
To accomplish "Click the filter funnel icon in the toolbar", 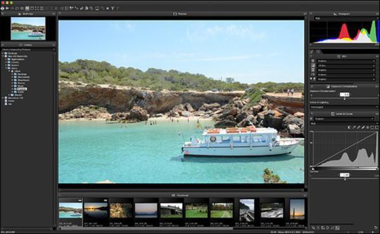I will click(x=113, y=8).
